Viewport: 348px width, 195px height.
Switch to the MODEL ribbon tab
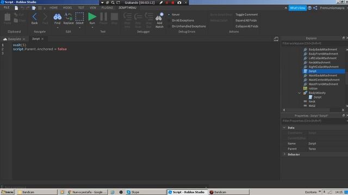67,8
